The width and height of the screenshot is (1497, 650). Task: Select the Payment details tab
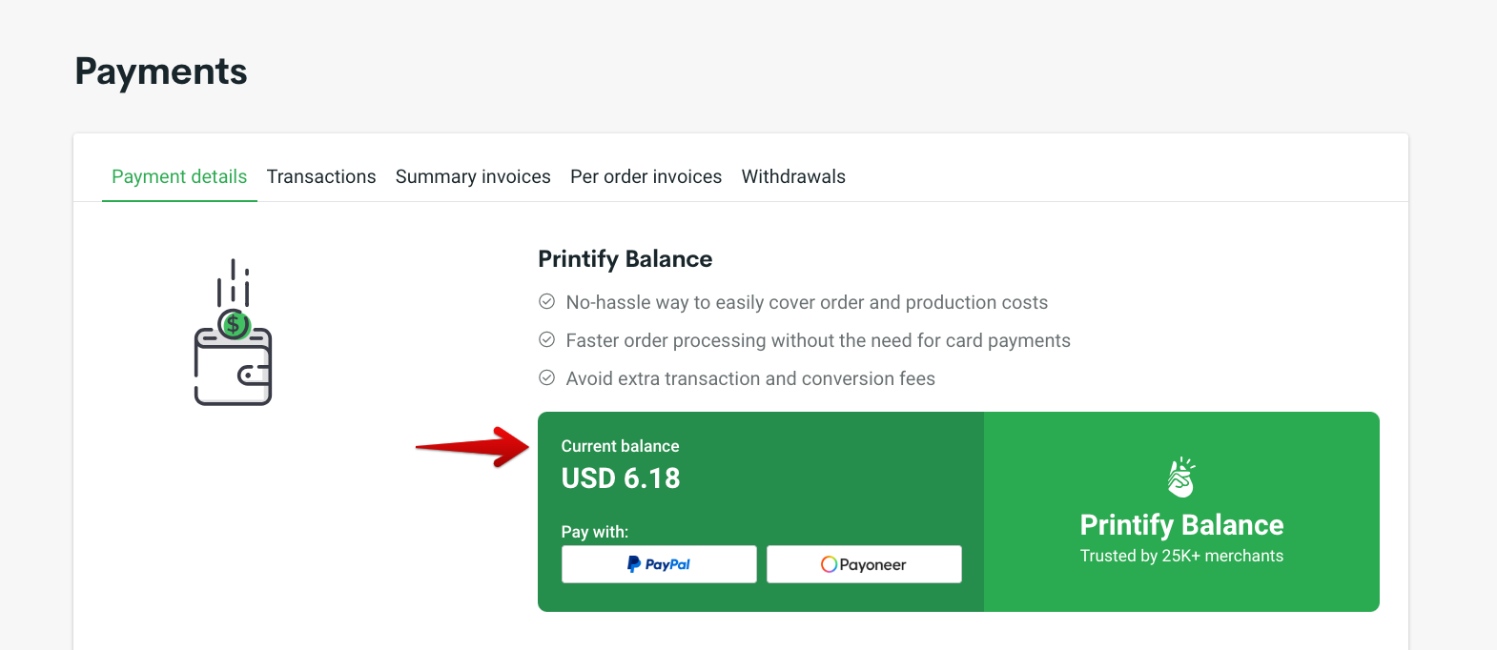(x=179, y=176)
